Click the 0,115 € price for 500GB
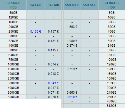The width and height of the screenshot is (125, 108). click(x=53, y=50)
